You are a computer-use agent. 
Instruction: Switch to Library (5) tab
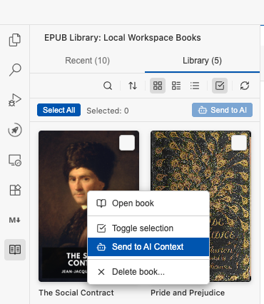202,61
